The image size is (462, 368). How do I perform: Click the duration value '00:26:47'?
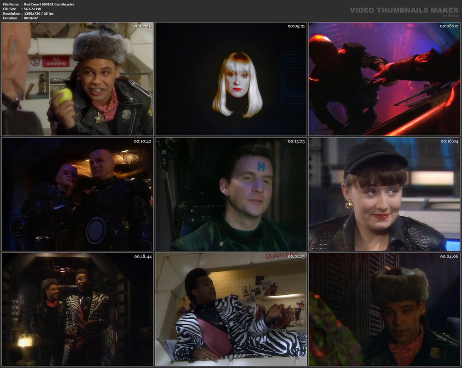[x=31, y=18]
